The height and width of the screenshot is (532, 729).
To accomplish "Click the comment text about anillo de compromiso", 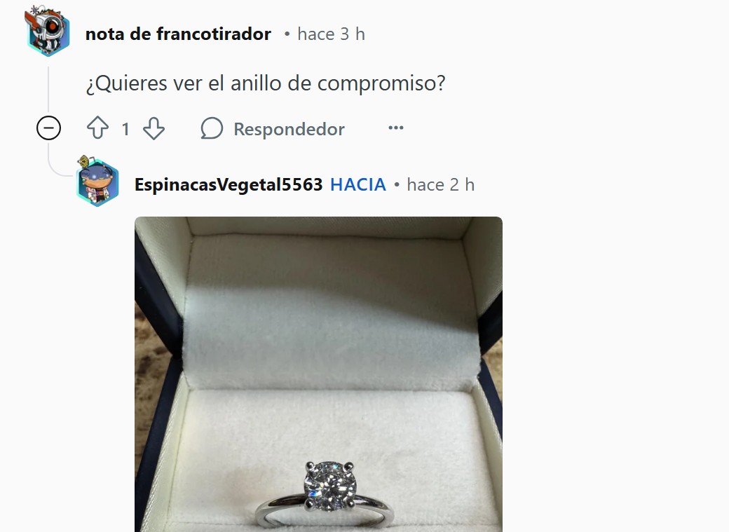I will pos(266,83).
